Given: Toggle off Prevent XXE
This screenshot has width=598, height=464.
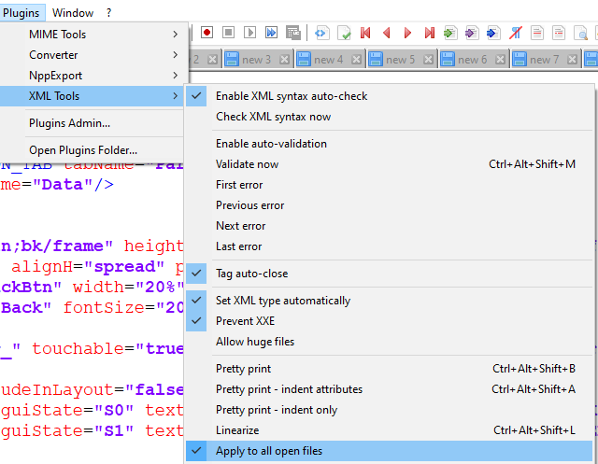Looking at the screenshot, I should (x=245, y=321).
